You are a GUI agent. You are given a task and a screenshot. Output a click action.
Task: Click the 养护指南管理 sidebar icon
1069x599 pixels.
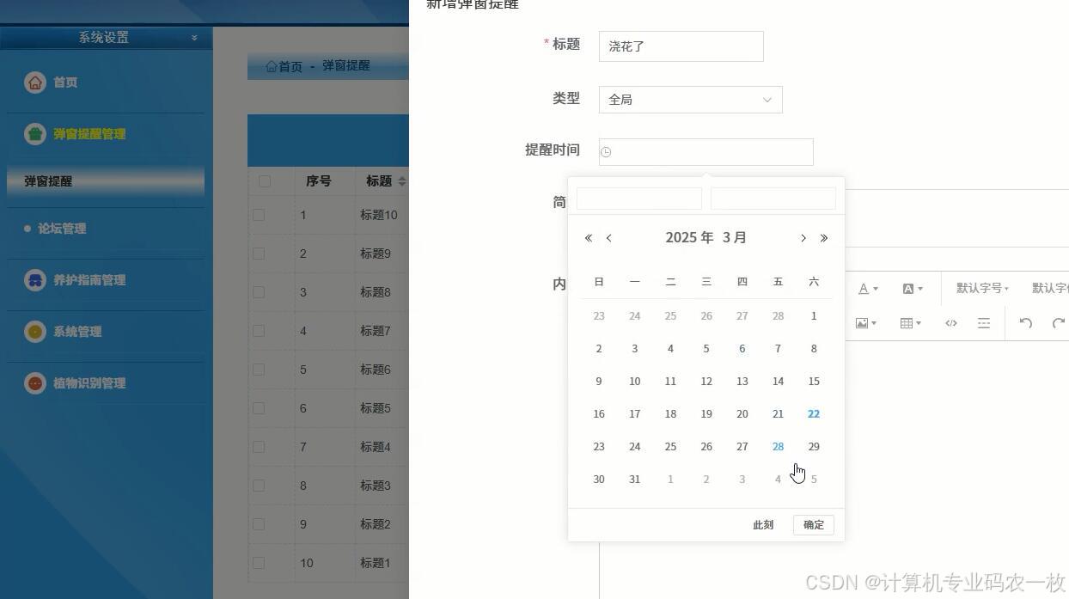(x=34, y=280)
